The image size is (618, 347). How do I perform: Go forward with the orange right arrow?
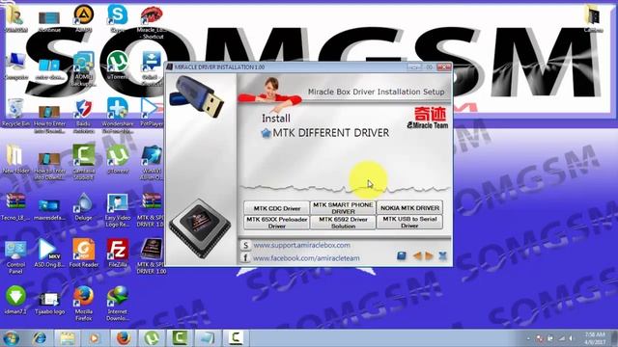click(429, 256)
